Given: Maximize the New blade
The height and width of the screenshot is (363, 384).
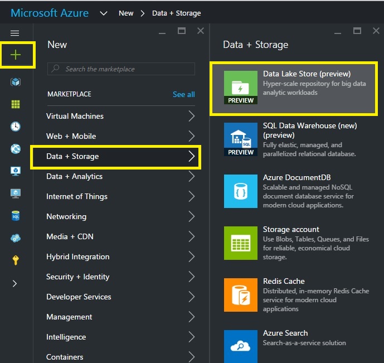Looking at the screenshot, I should [182, 31].
